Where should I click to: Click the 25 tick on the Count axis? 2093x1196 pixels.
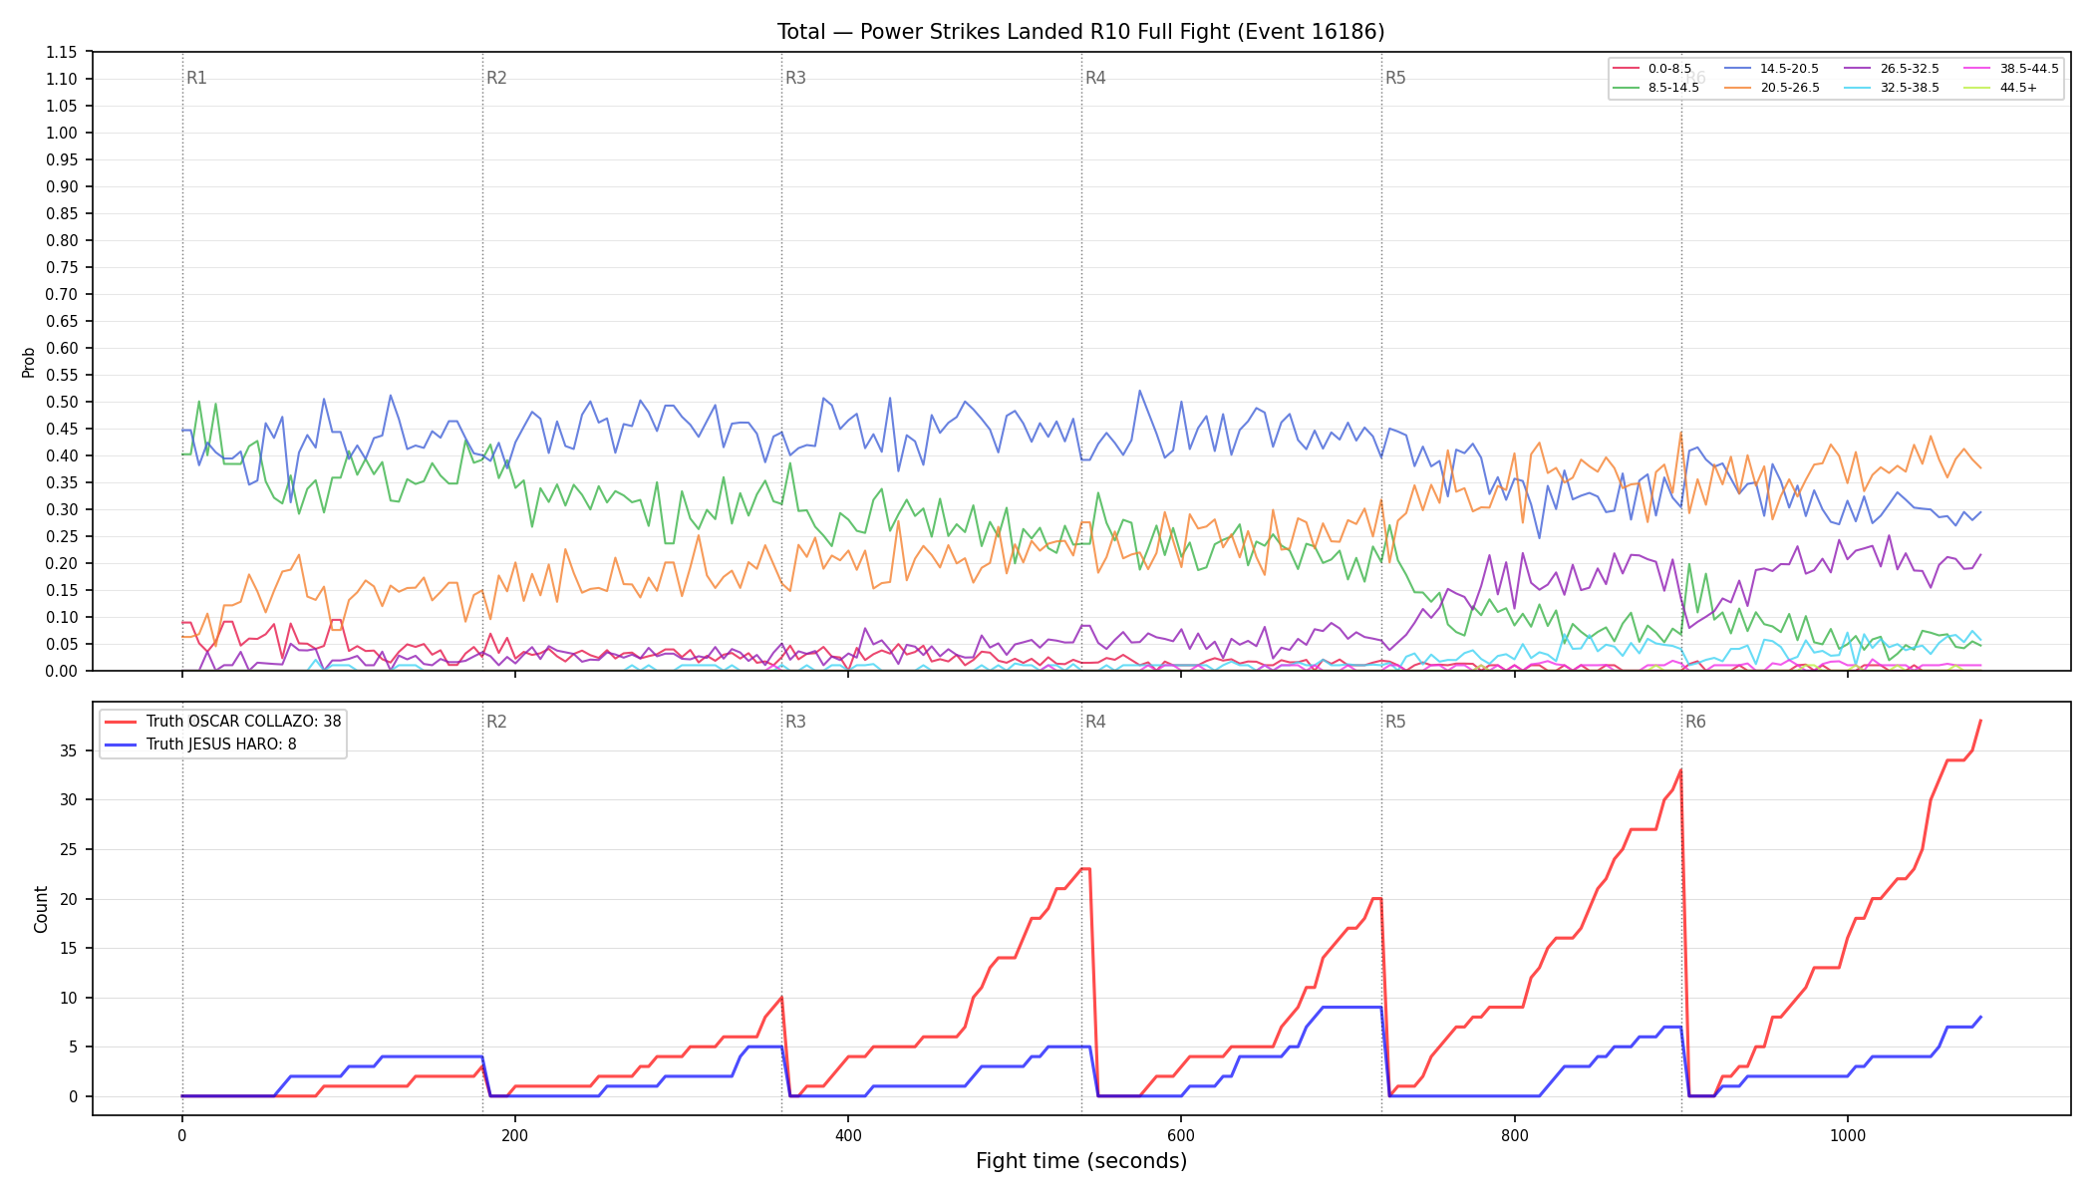[69, 849]
